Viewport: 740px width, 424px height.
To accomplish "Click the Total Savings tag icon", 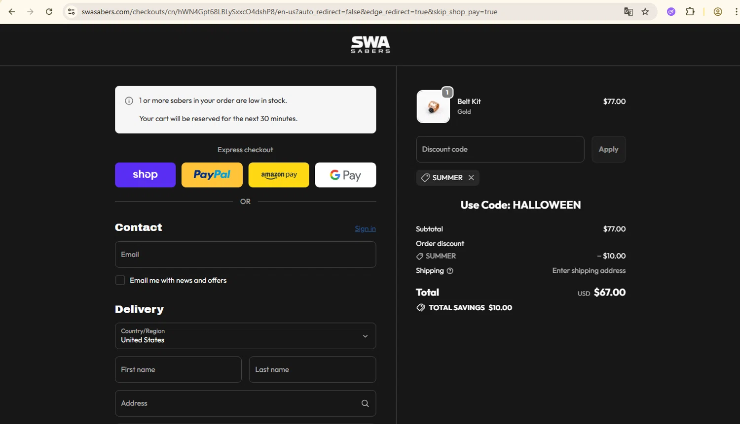I will (421, 308).
